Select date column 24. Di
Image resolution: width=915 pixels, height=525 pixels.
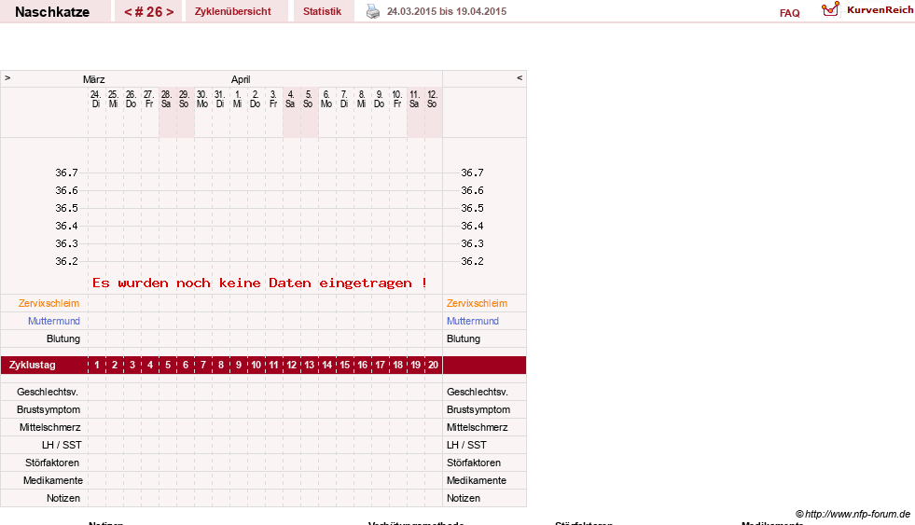coord(96,99)
